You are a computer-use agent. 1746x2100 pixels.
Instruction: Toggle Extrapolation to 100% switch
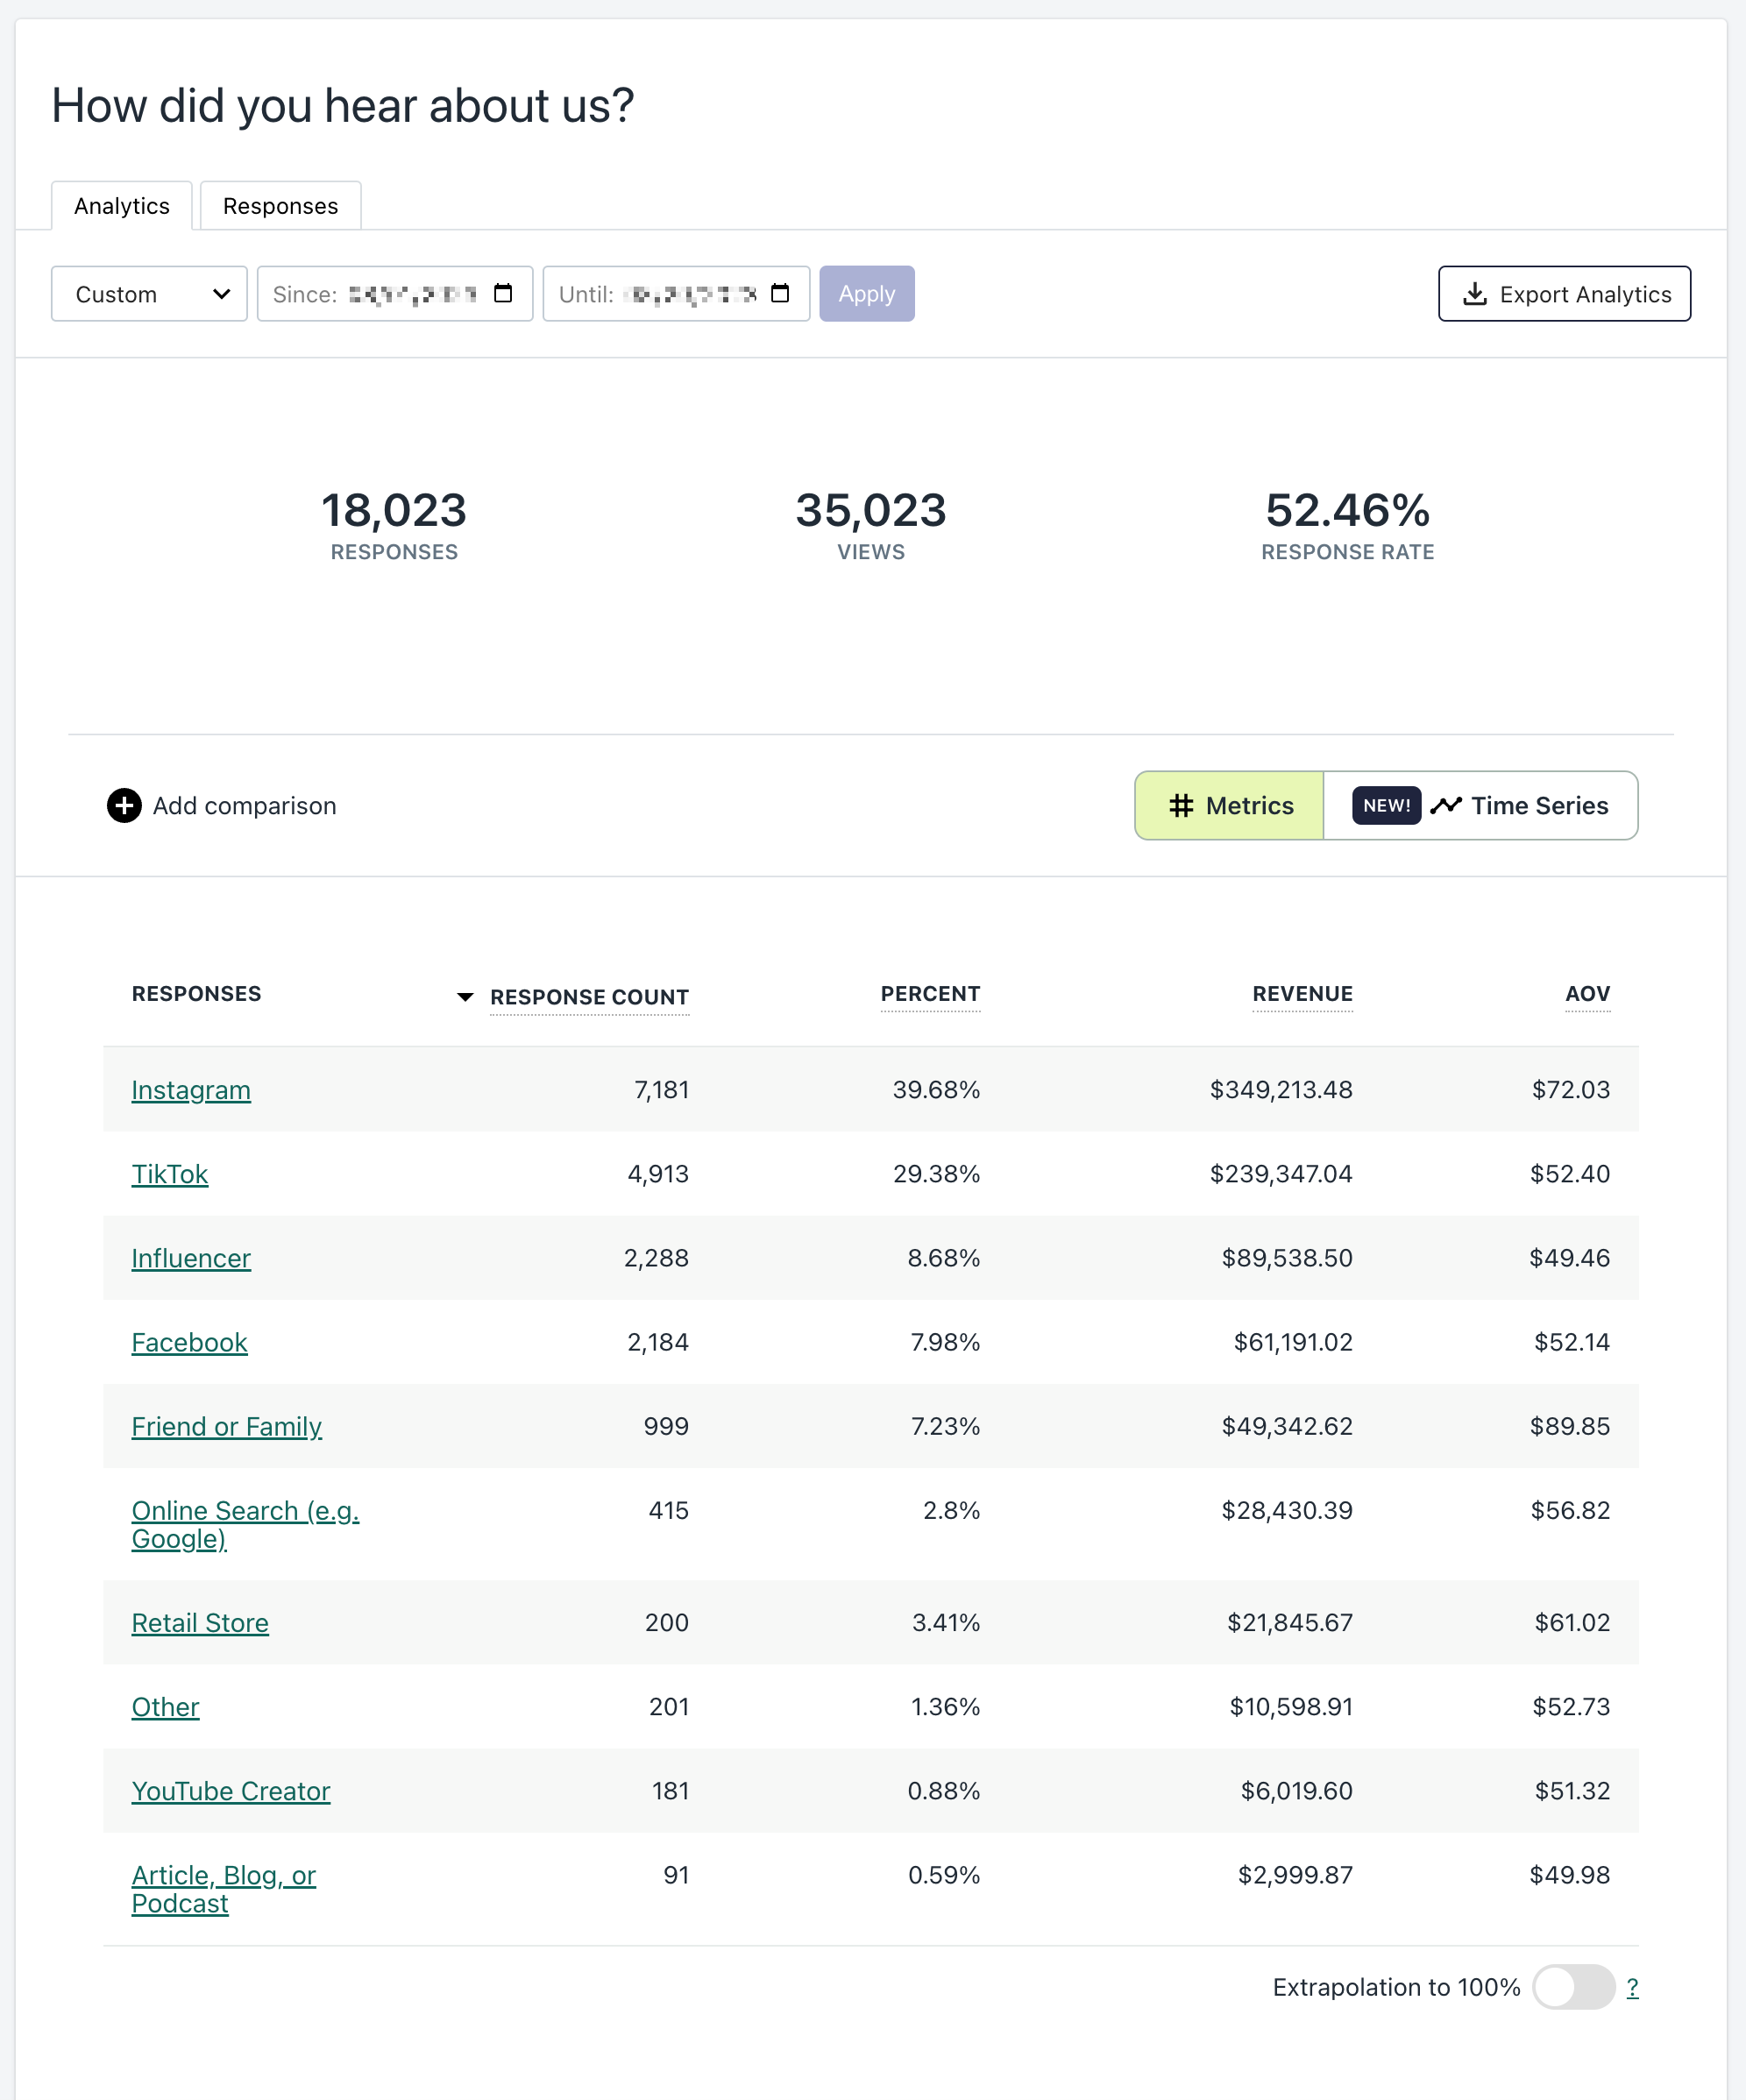point(1573,1987)
